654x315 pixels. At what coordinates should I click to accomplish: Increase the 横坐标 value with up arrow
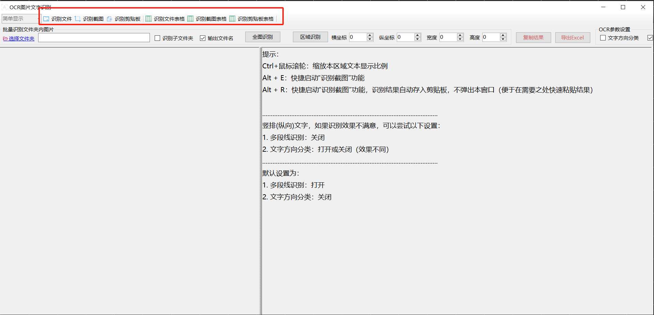[370, 35]
